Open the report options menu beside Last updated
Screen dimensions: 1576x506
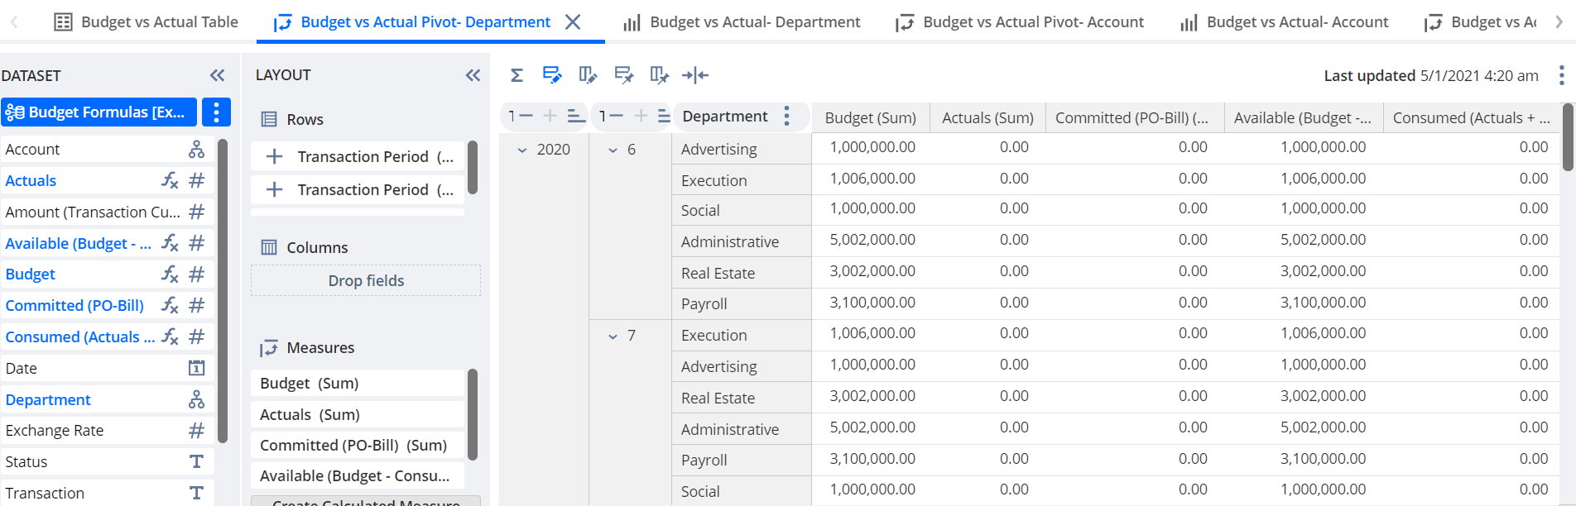coord(1561,75)
